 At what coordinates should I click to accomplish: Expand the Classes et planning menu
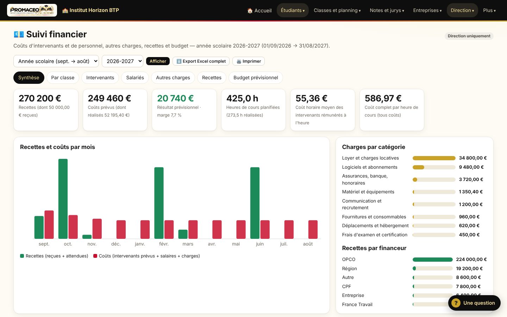pyautogui.click(x=337, y=10)
